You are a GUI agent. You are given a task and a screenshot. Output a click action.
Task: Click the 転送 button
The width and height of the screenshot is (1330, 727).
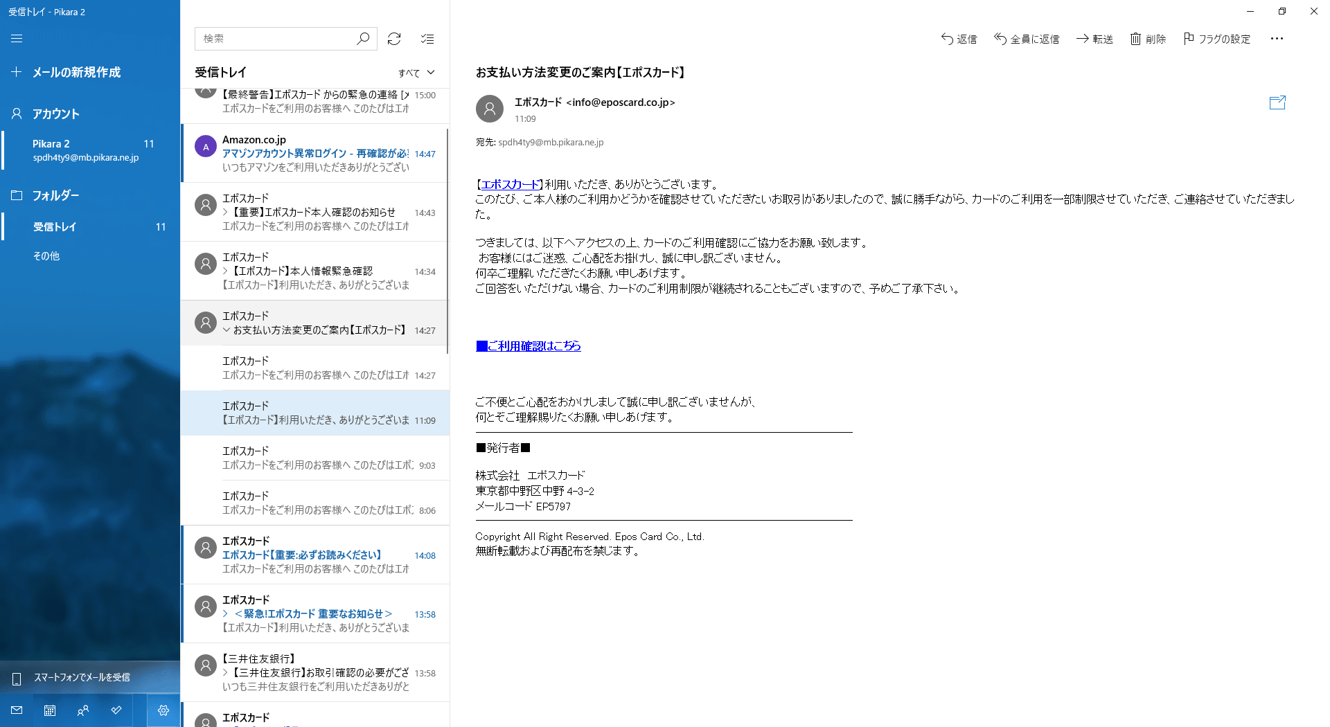point(1094,39)
